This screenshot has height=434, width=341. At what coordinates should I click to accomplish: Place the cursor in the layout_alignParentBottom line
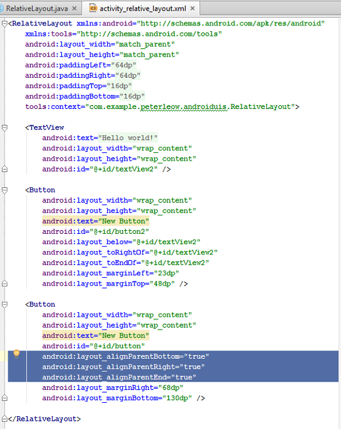[x=126, y=356]
